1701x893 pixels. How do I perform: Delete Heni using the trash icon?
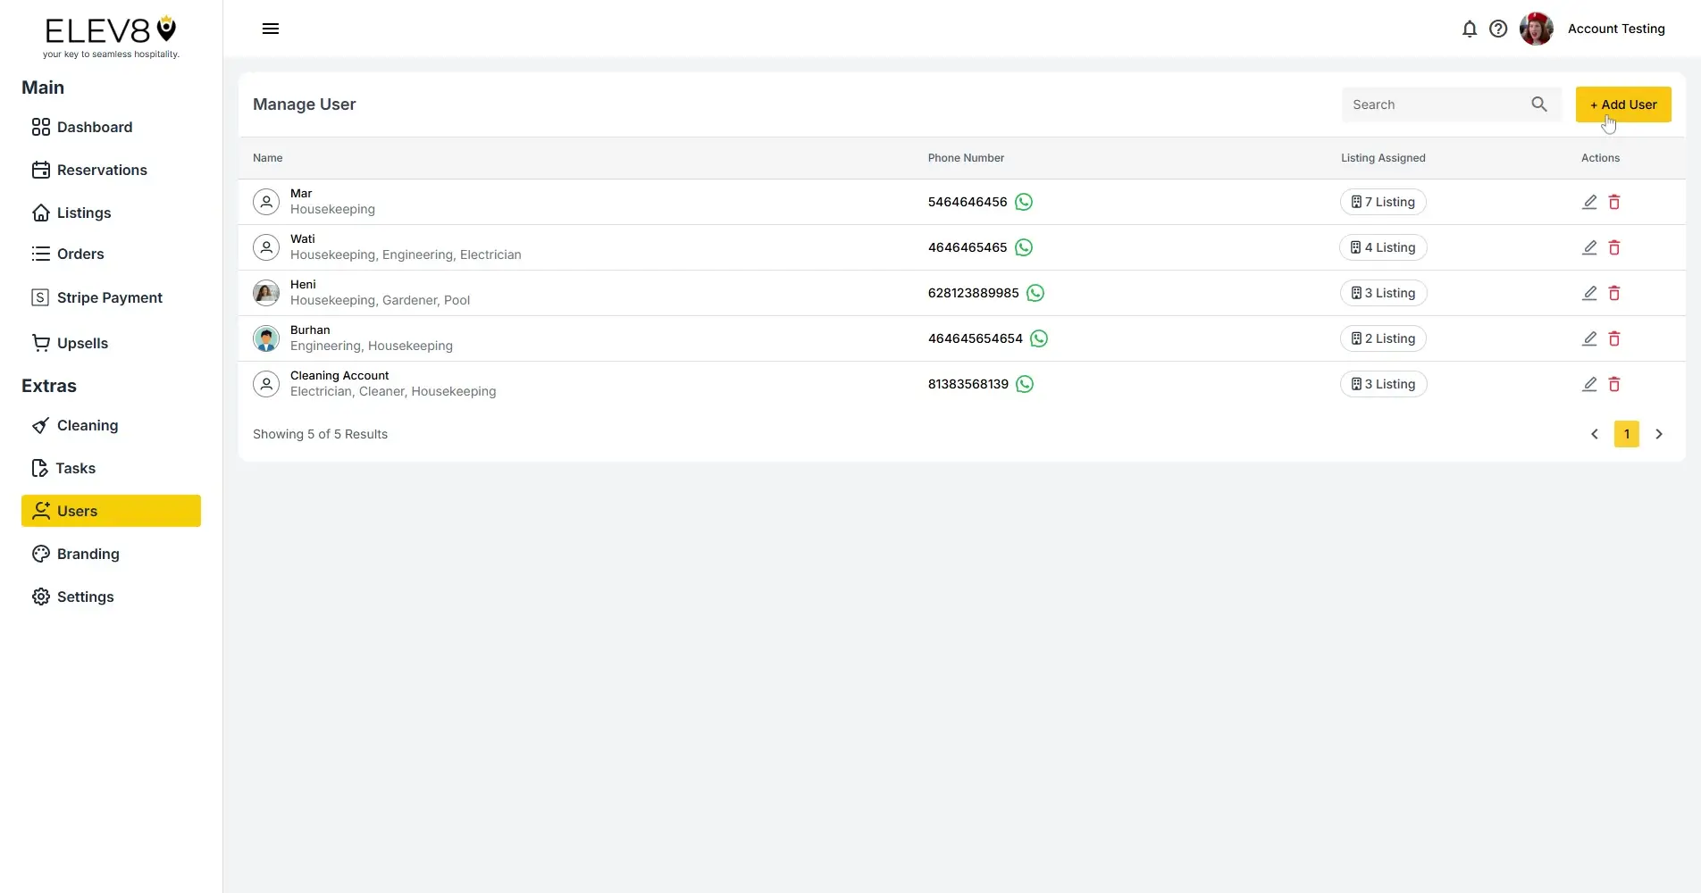pos(1614,293)
